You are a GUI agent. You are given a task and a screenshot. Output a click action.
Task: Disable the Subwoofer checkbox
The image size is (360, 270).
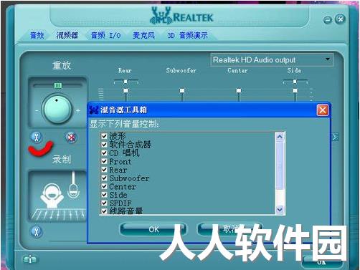coord(104,178)
